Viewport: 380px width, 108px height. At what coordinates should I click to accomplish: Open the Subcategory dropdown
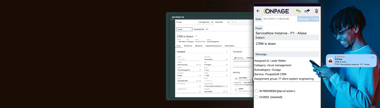189,75
